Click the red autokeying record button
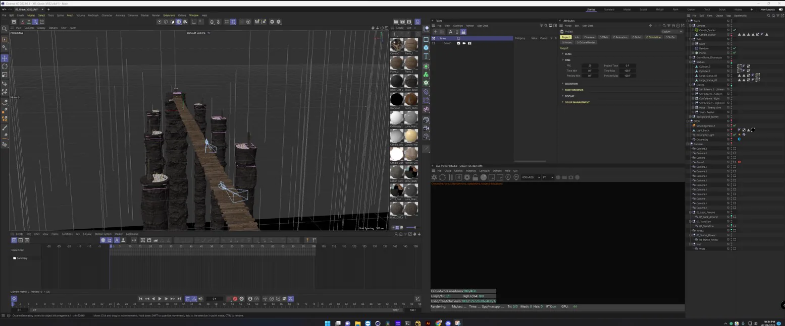 tap(235, 299)
